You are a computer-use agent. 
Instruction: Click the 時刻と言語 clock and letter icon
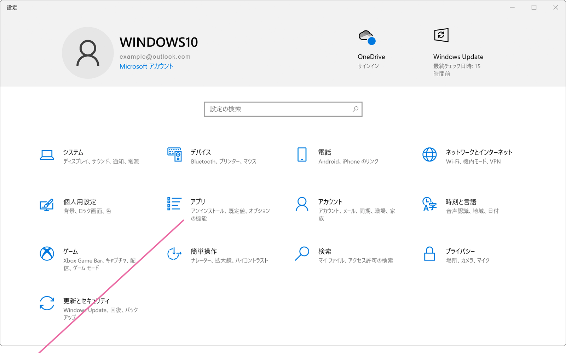tap(429, 204)
